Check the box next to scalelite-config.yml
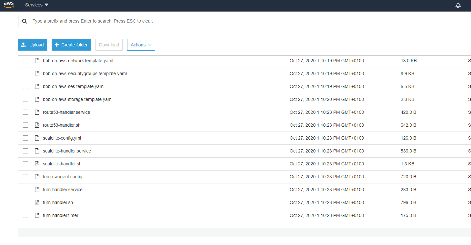The height and width of the screenshot is (245, 471). pos(25,138)
